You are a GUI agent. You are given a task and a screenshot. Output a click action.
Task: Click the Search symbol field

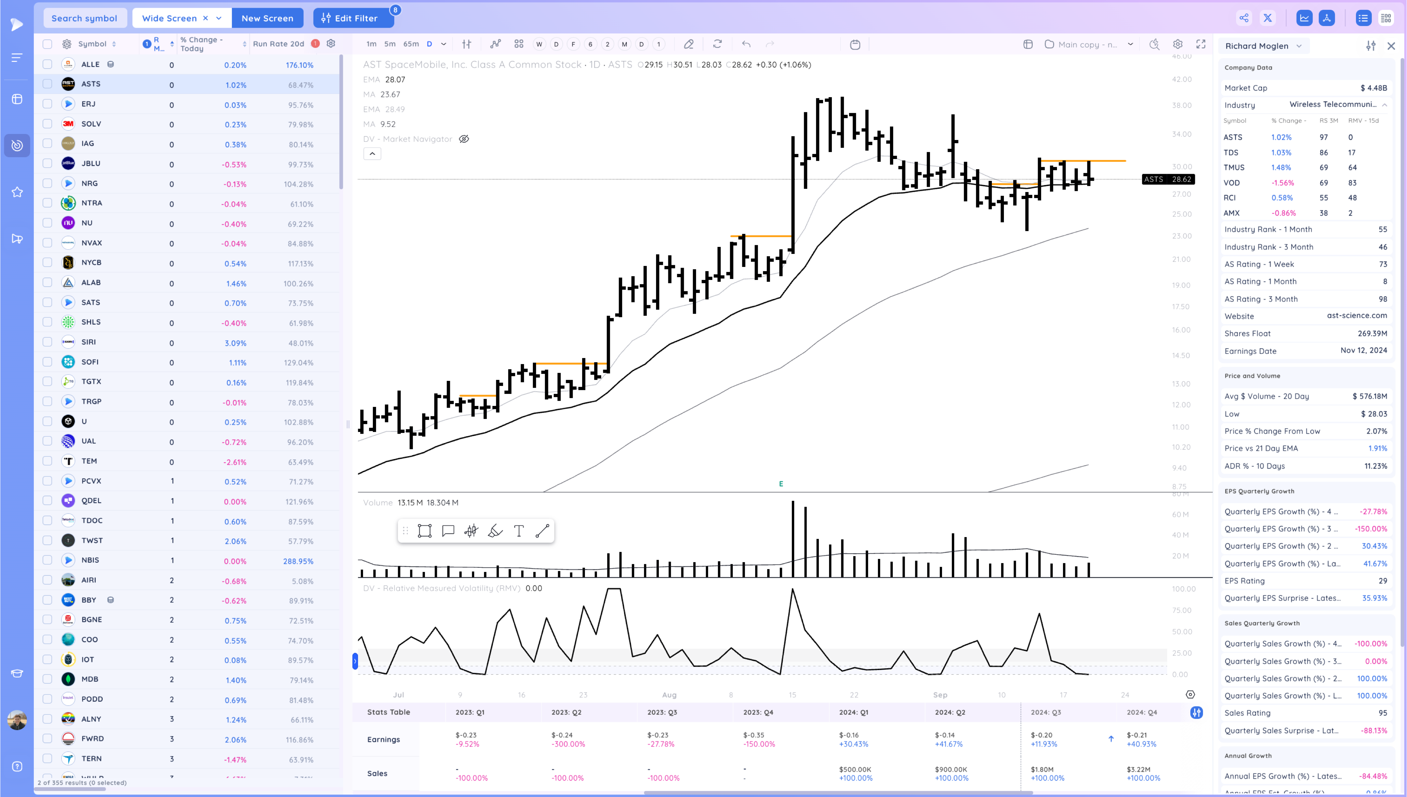[84, 18]
